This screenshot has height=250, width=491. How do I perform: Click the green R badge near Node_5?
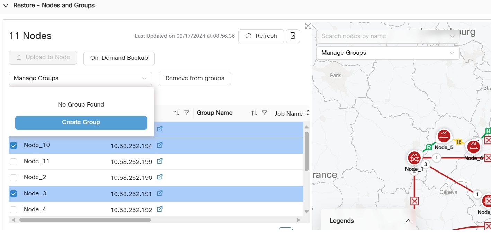point(429,147)
